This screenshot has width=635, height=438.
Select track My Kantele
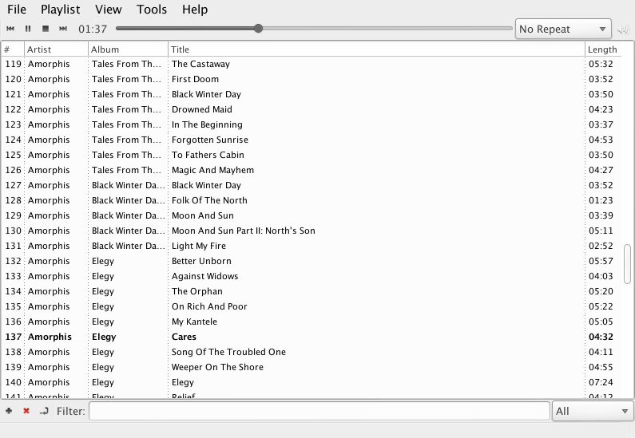[312, 322]
